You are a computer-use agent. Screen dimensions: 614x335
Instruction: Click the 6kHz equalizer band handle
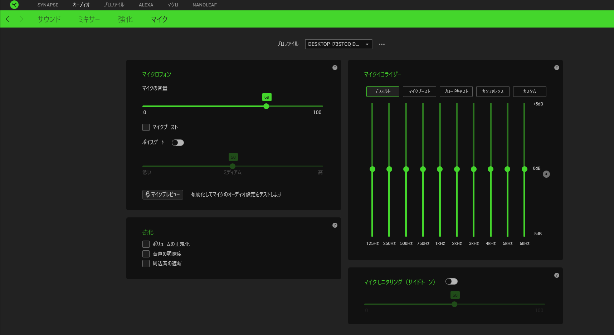coord(525,169)
